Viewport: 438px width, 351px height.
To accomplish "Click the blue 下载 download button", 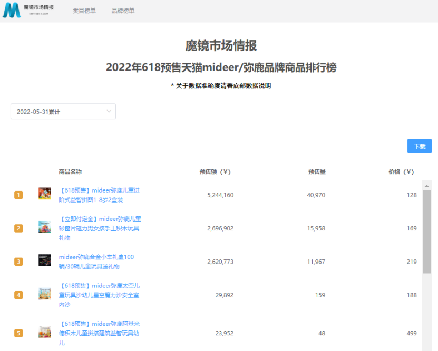I will [420, 146].
